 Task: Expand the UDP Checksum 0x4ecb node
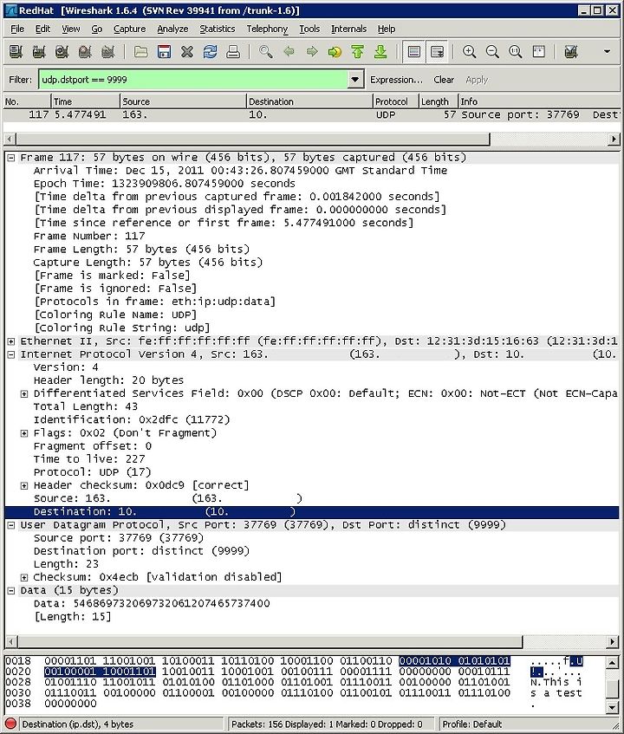[24, 577]
